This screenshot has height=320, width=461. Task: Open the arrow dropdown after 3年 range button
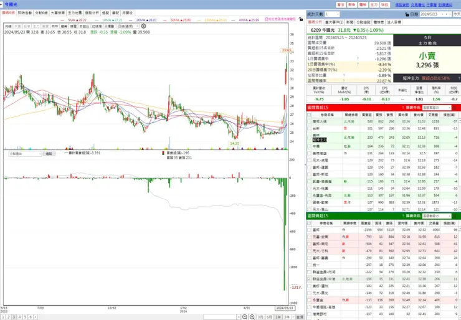pyautogui.click(x=293, y=317)
